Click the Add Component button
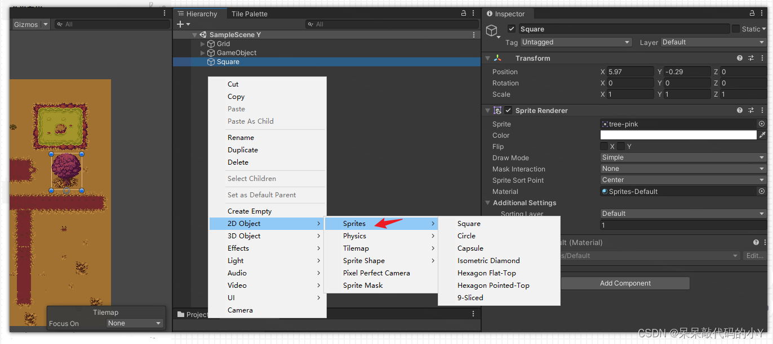 point(625,283)
